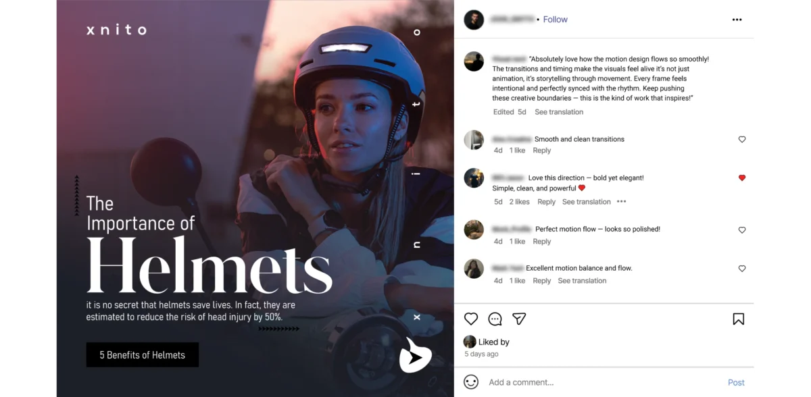Reply to 'Smooth and clean transitions' comment

tap(542, 151)
